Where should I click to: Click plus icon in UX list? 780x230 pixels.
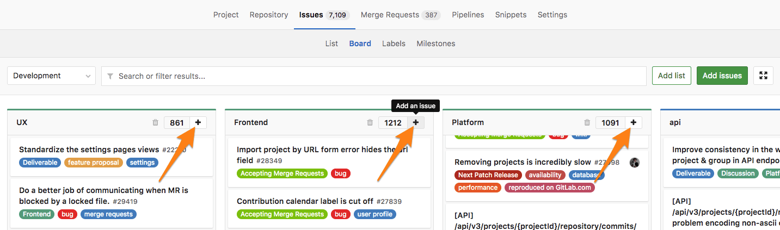click(198, 123)
